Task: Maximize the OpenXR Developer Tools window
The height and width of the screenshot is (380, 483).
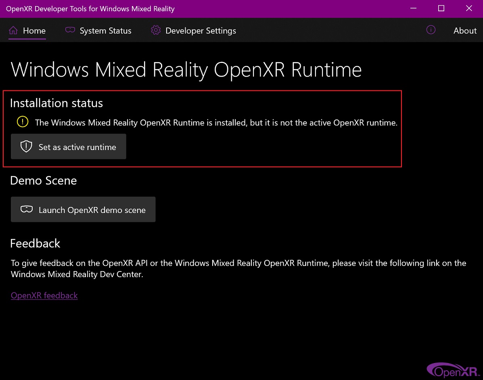Action: 441,8
